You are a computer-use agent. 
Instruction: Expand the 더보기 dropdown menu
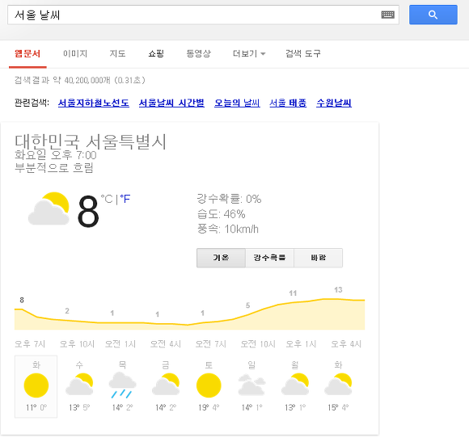tap(249, 54)
